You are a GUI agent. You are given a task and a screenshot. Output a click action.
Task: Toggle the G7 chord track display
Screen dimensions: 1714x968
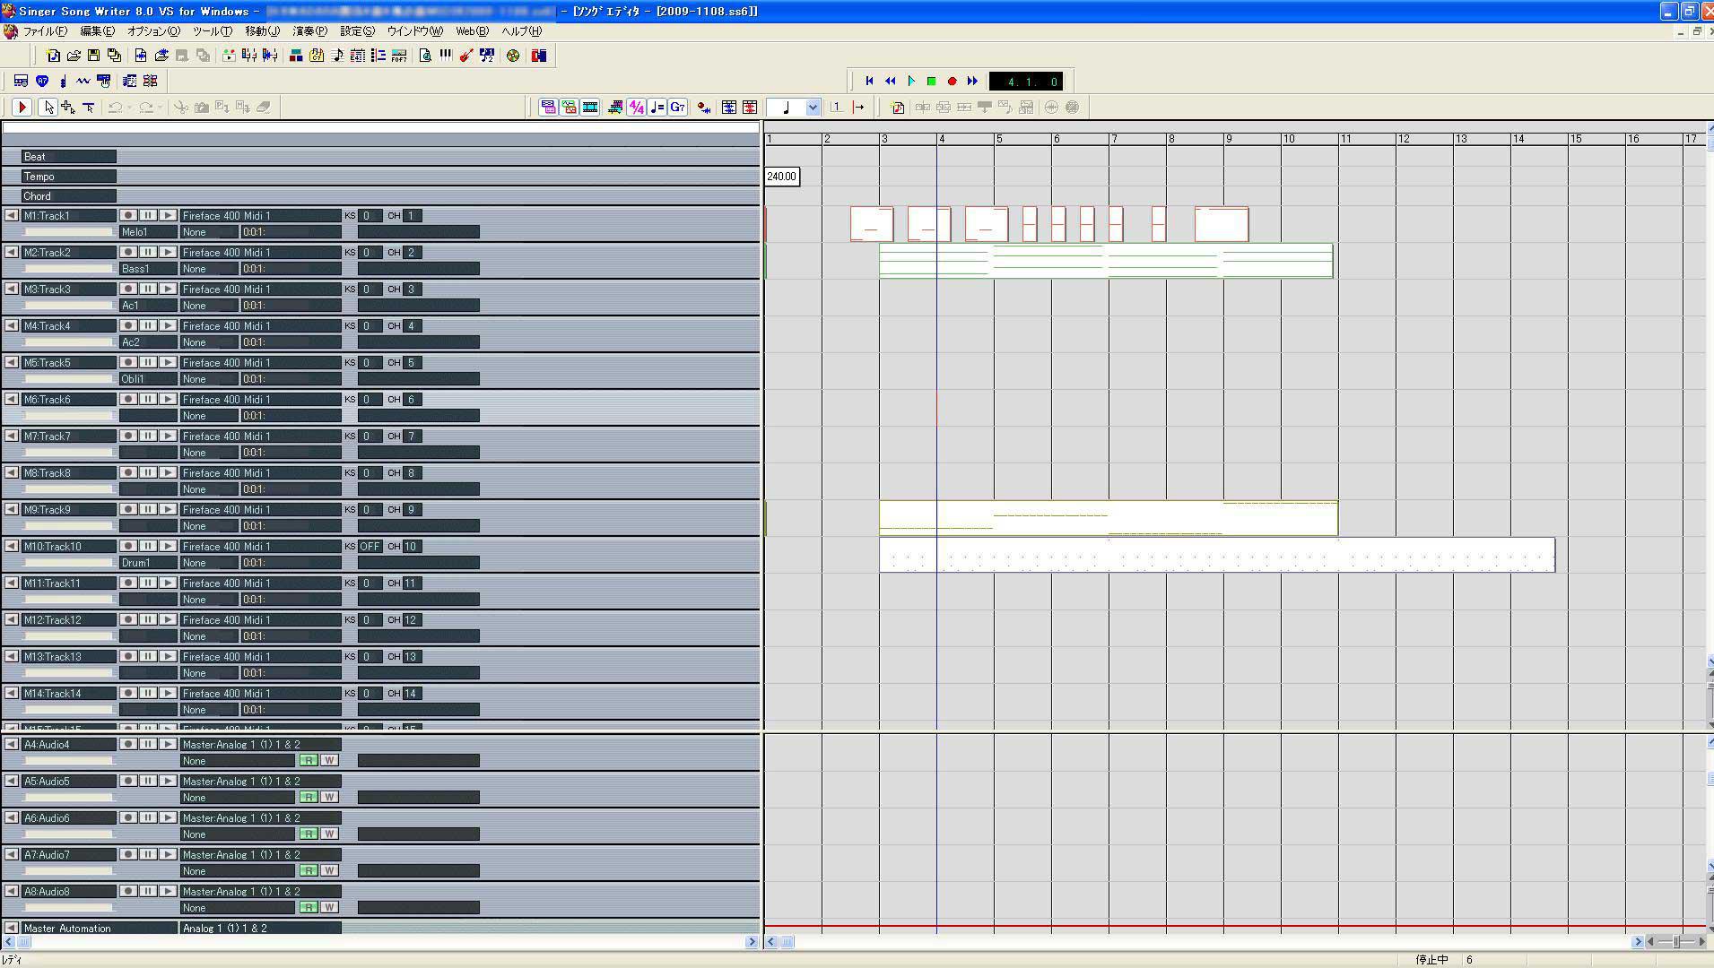click(x=678, y=107)
